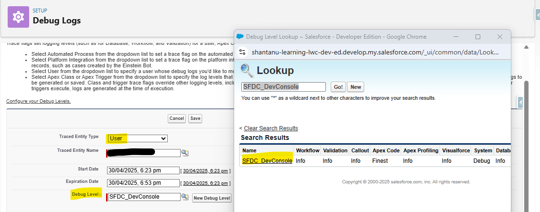Viewport: 540px width, 212px height.
Task: Open lookup icon next to Traced Entity Name
Action: [x=185, y=153]
